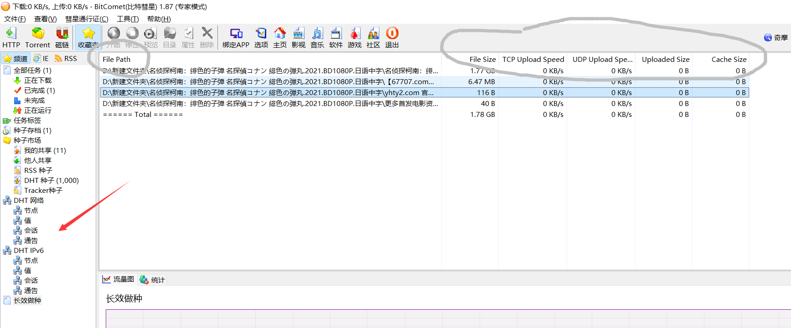Switch to the 统计 tab
This screenshot has width=791, height=328.
(x=153, y=279)
